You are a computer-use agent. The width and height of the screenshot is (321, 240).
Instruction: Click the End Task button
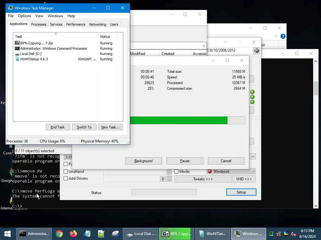coord(58,127)
